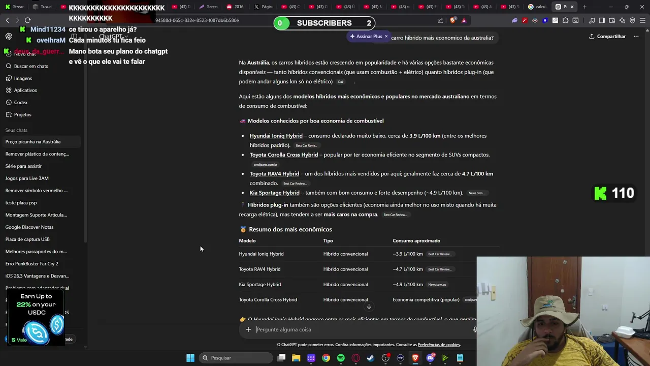Open chat 'Remover símbolo vermelho'
650x366 pixels.
click(x=41, y=191)
